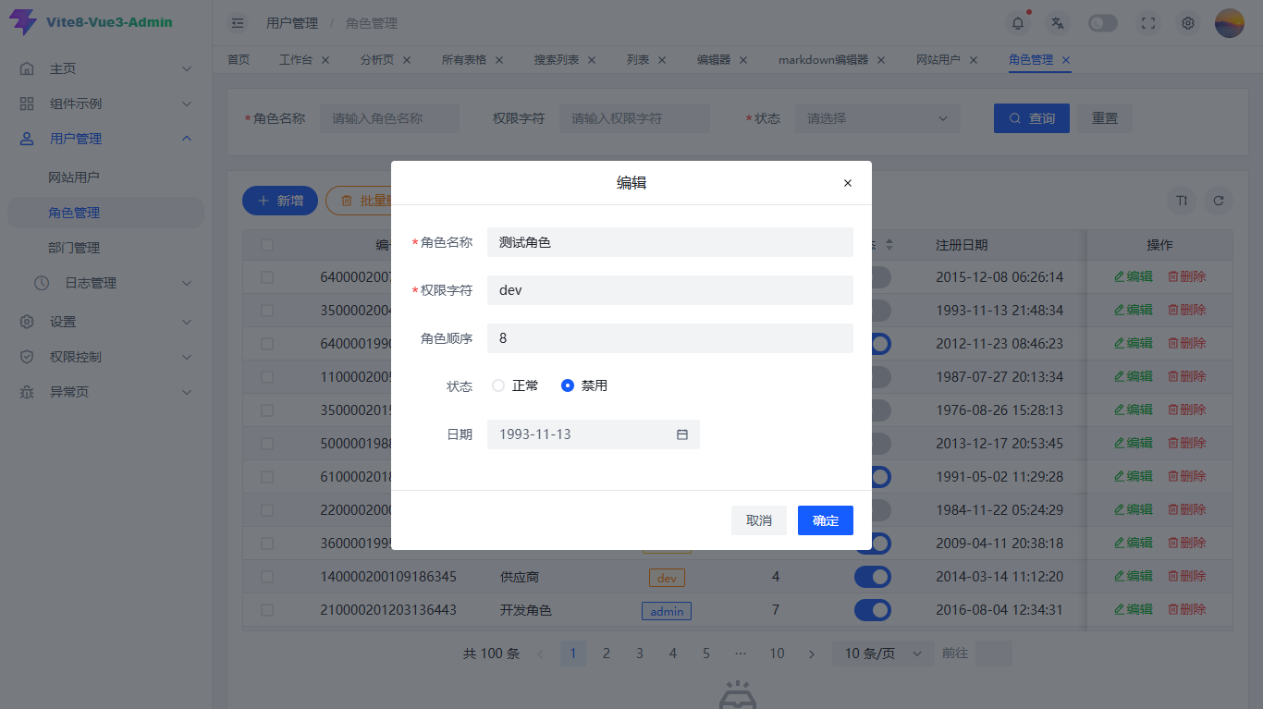Open the calendar icon in the 日期 field

tap(682, 434)
